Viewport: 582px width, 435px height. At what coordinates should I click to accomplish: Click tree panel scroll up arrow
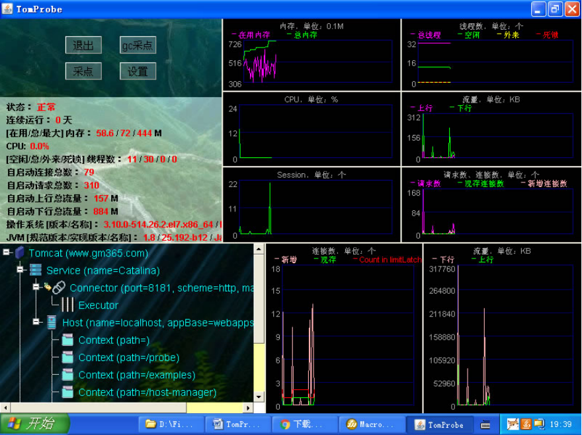pos(259,249)
